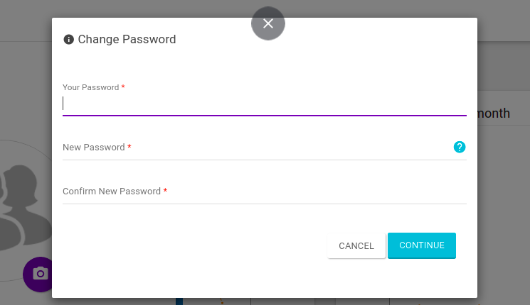The image size is (530, 305).
Task: Click the asterisk after Confirm New Password
Action: click(166, 191)
